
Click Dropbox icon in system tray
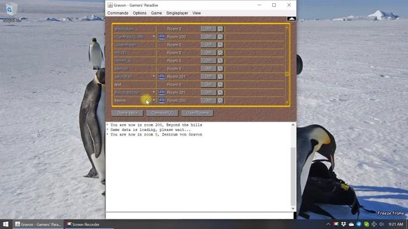pyautogui.click(x=344, y=225)
